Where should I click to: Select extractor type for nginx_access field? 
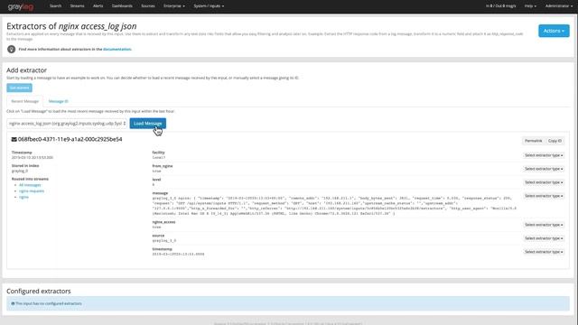click(544, 225)
